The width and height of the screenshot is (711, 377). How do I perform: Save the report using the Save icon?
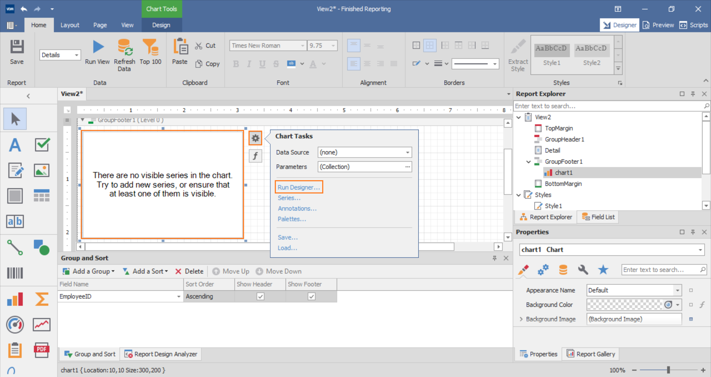click(x=17, y=53)
